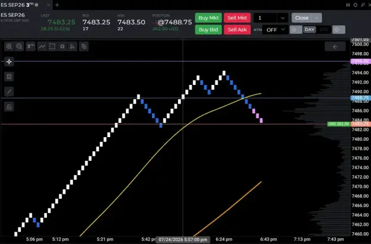Open the 3m interval selector in toolbar
The height and width of the screenshot is (244, 371).
point(30,46)
